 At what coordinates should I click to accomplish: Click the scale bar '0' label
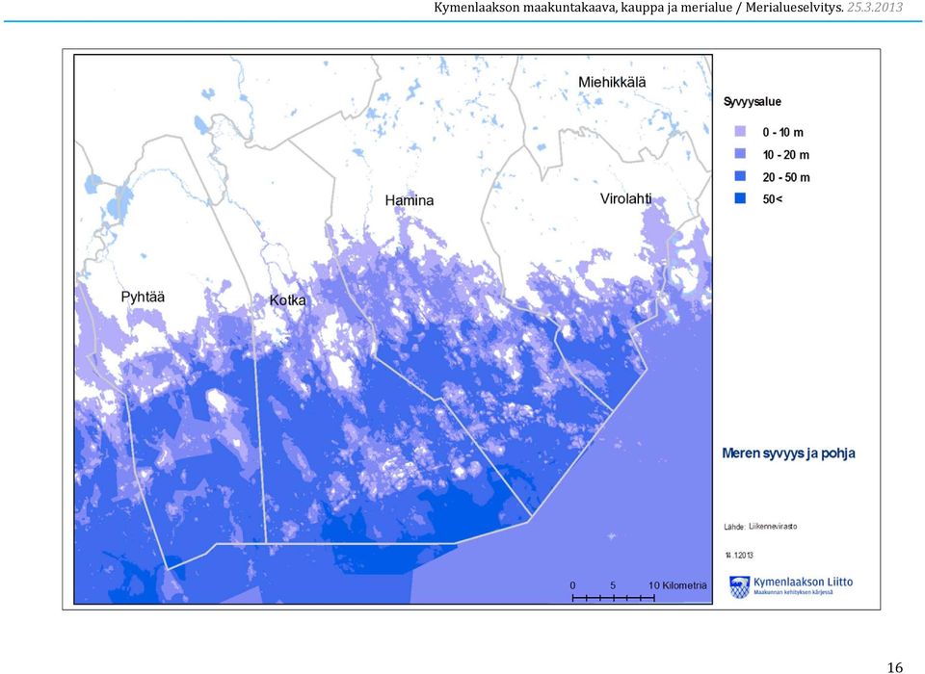tap(572, 585)
